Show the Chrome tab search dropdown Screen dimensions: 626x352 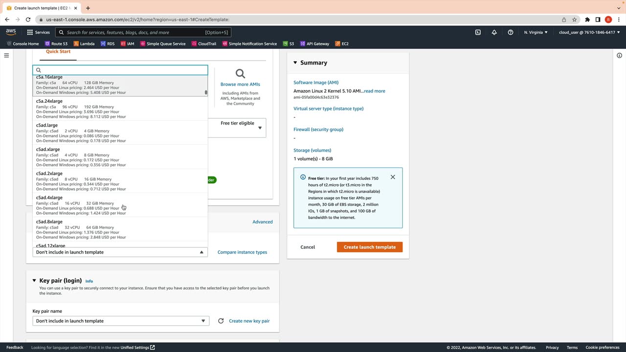[619, 8]
